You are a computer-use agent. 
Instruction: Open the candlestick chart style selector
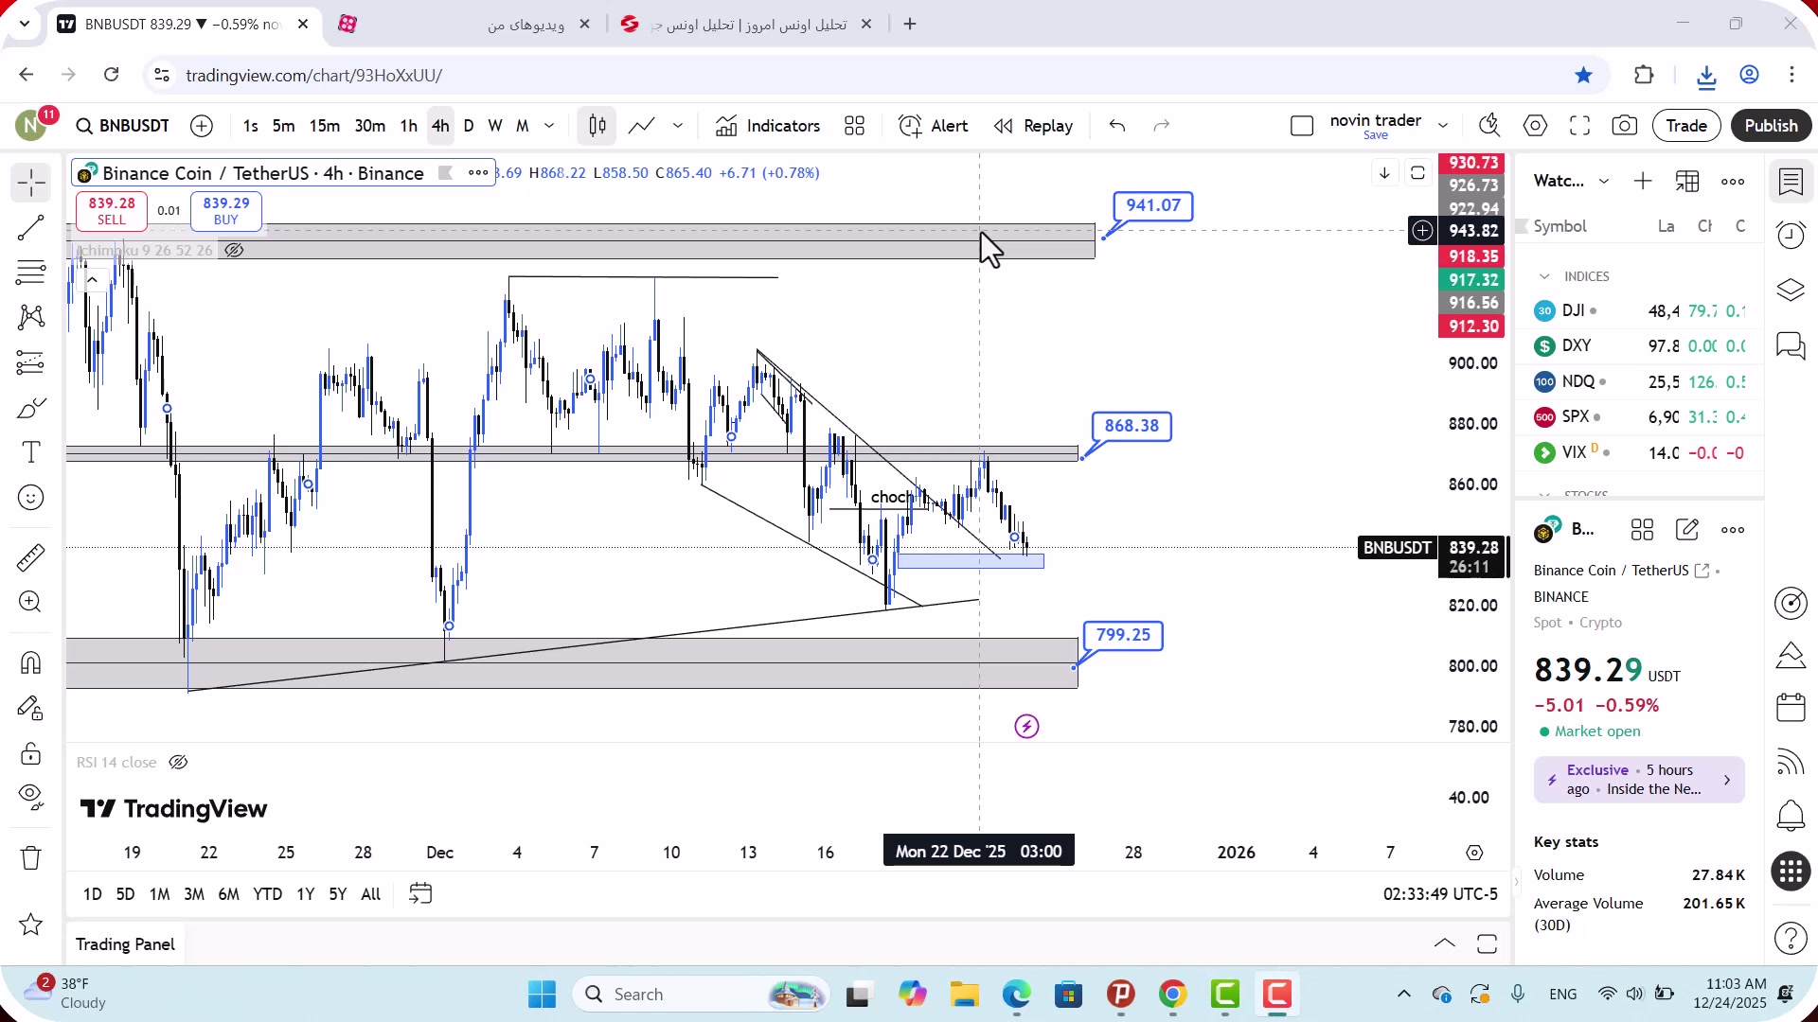click(597, 126)
